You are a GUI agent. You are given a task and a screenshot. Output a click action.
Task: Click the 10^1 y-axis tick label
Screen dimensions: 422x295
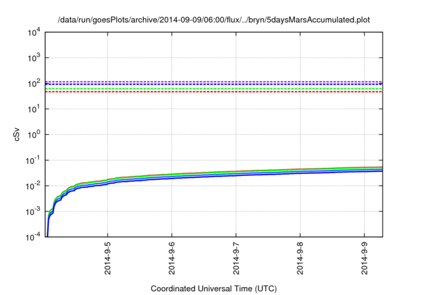pos(34,109)
